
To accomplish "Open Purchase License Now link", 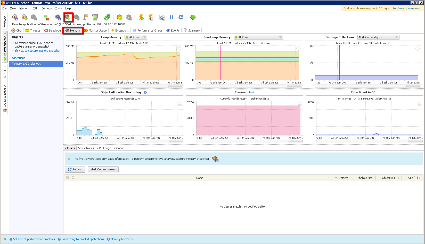I will point(406,8).
